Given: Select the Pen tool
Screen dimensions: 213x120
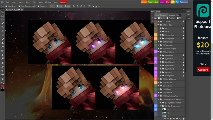Looking at the screenshot, I should [x=2, y=67].
